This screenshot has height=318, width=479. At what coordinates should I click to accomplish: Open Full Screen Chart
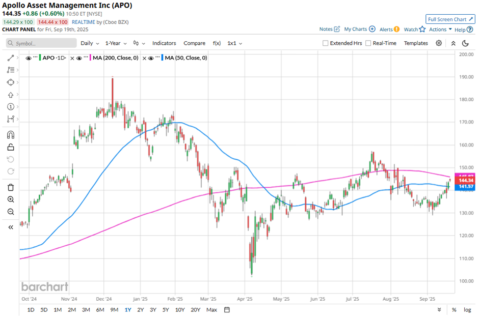[x=450, y=19]
